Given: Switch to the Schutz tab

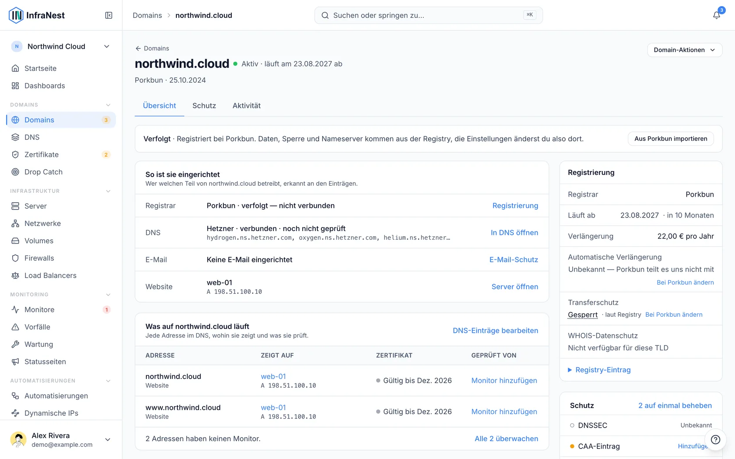Looking at the screenshot, I should click(x=204, y=106).
